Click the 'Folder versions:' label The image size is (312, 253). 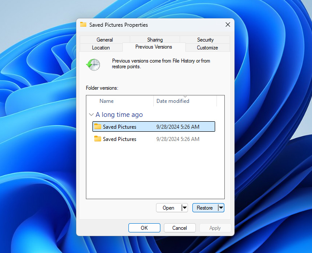102,88
